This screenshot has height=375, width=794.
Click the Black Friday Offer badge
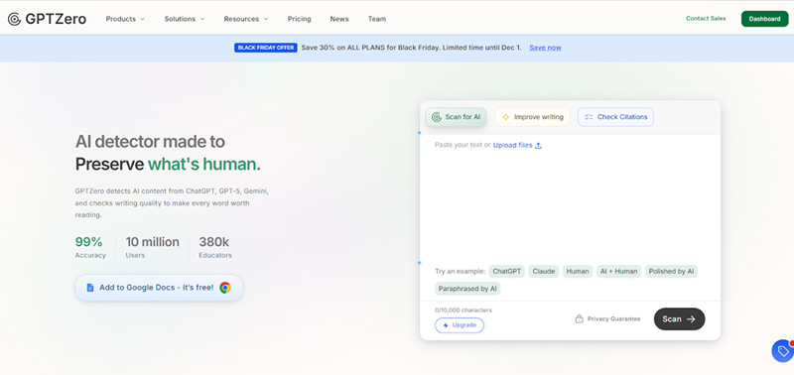pos(265,48)
